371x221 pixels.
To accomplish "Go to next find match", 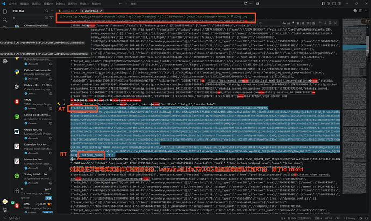I will pos(325,23).
